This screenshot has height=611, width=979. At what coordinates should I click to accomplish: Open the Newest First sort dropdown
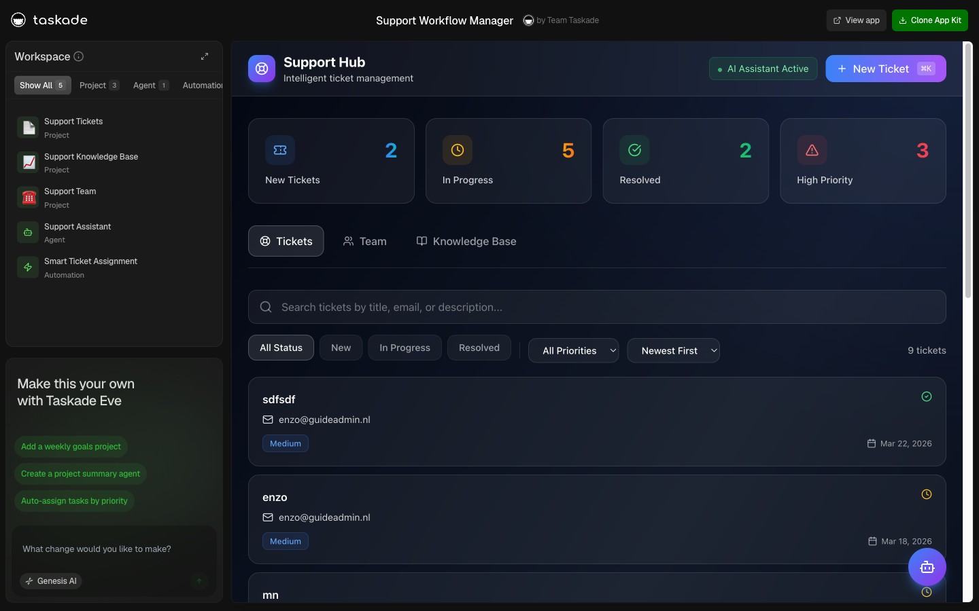coord(673,350)
